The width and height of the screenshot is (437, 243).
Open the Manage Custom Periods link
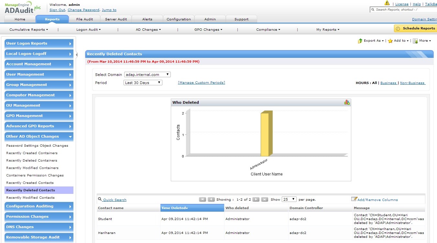(201, 83)
